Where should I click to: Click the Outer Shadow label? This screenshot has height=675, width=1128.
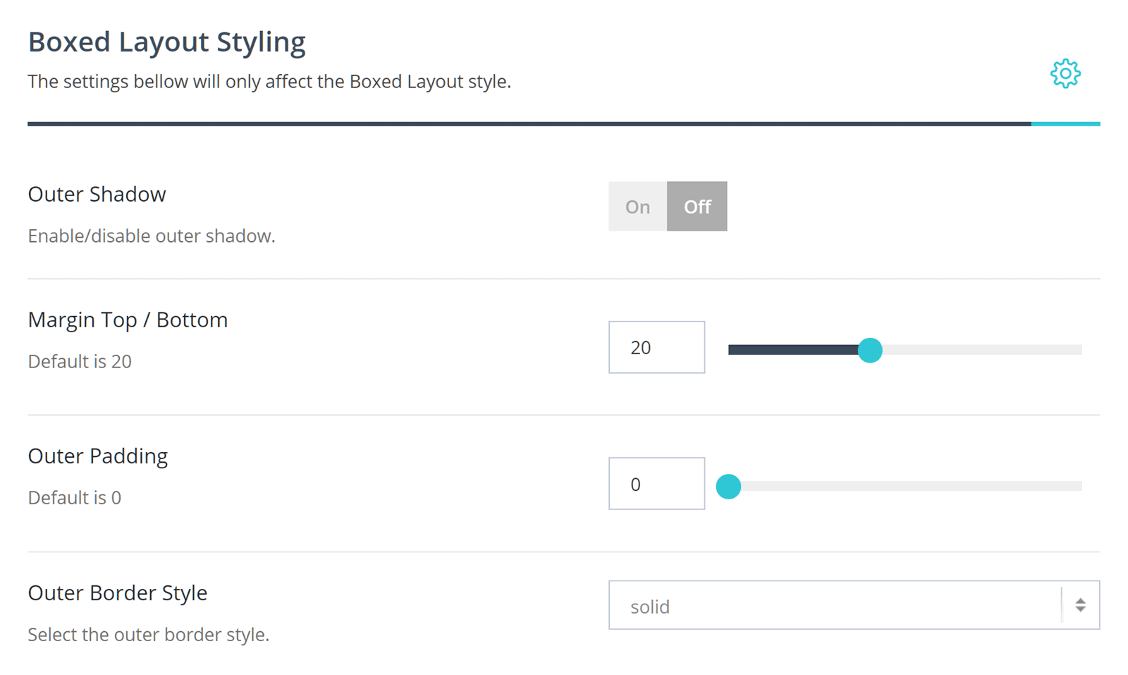click(x=97, y=194)
